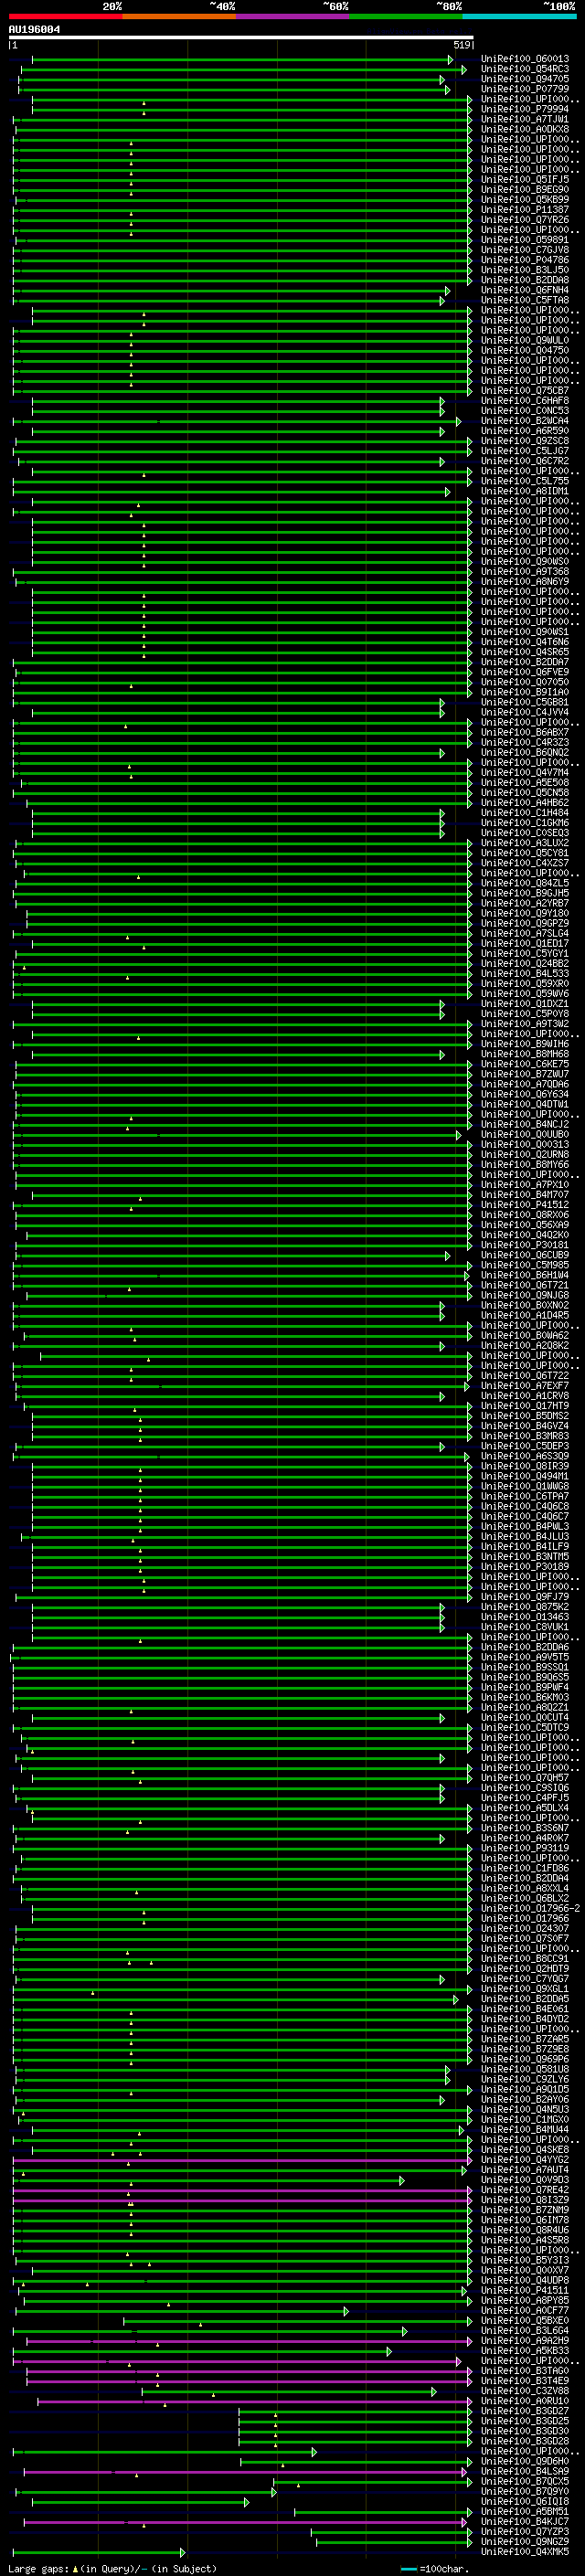
Task: Select hit UniRef100_C6TPA7
Action: 525,1496
